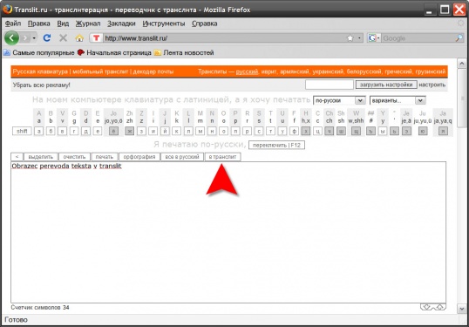Open the Закладки menu
Screen dimensions: 469x327
[x=121, y=24]
